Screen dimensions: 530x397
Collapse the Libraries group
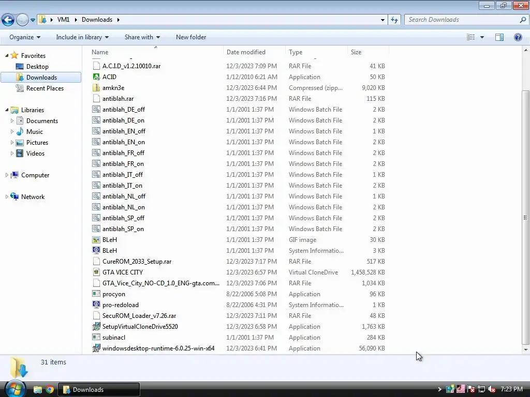pyautogui.click(x=7, y=110)
